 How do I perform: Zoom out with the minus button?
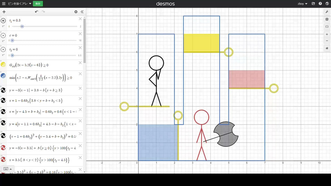(x=327, y=41)
